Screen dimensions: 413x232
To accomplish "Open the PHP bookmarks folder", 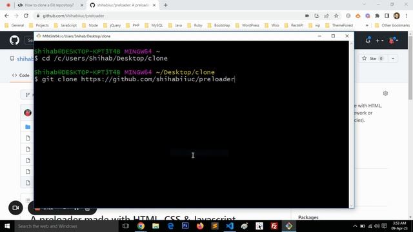I will [x=133, y=26].
